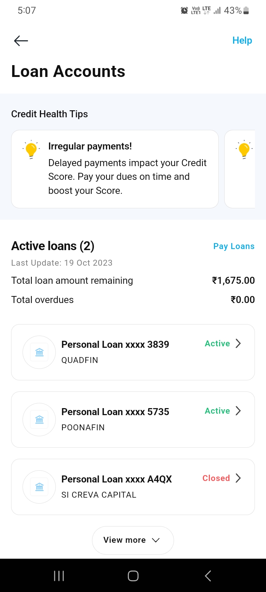
Task: Open the Help link
Action: tap(242, 41)
